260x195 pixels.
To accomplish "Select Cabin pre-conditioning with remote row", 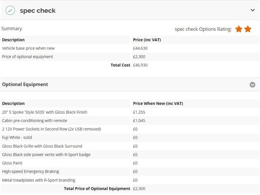I will coord(130,121).
